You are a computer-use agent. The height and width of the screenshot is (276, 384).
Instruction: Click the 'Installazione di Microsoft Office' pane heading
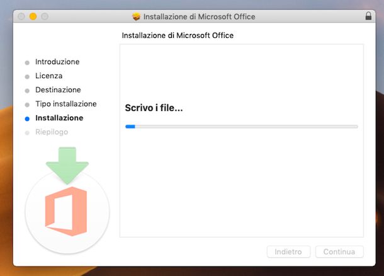178,35
